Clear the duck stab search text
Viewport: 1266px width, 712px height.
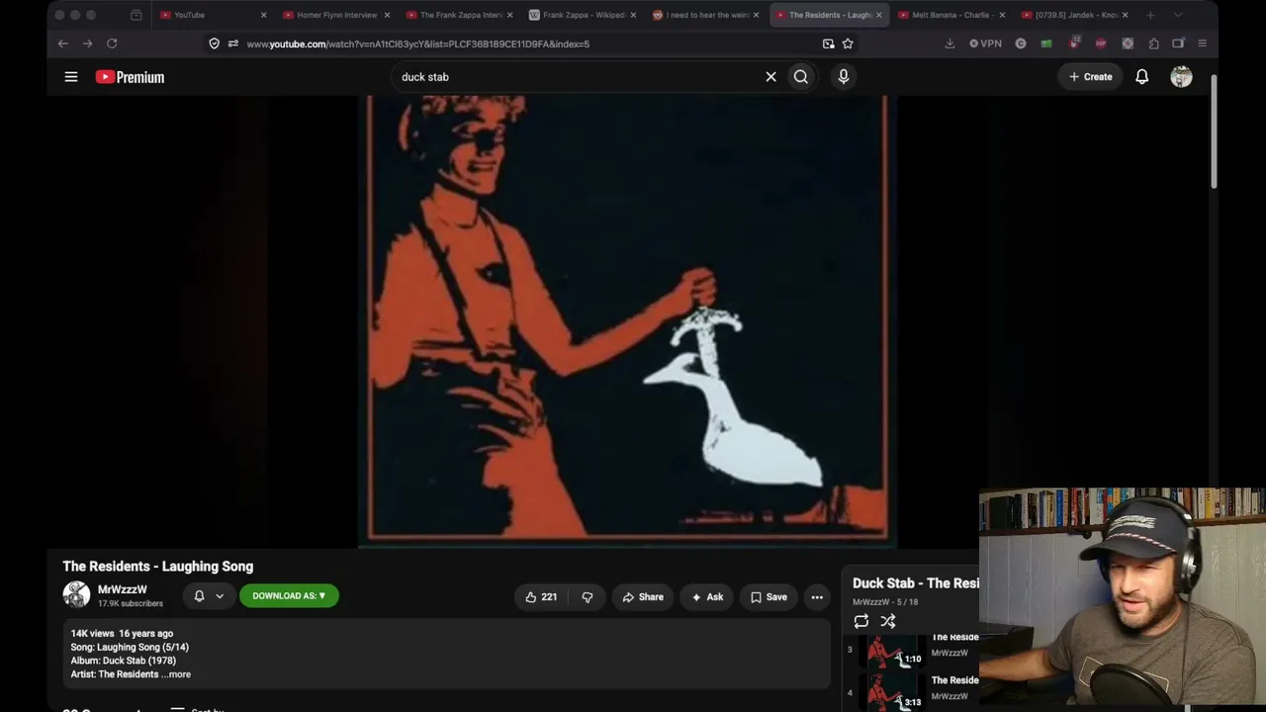click(x=771, y=76)
